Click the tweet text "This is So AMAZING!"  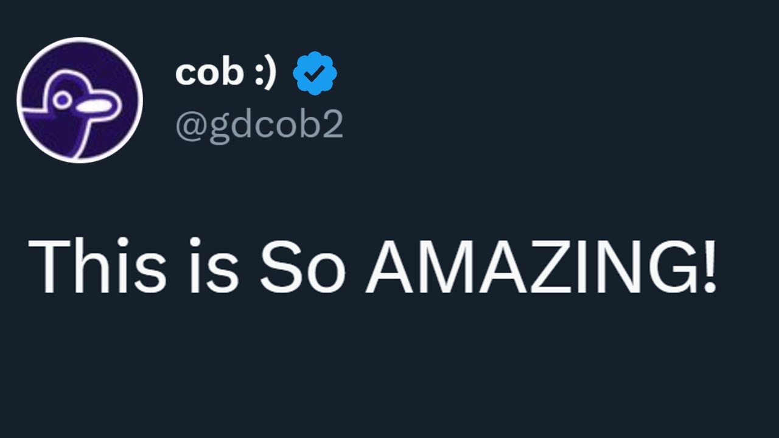(372, 266)
